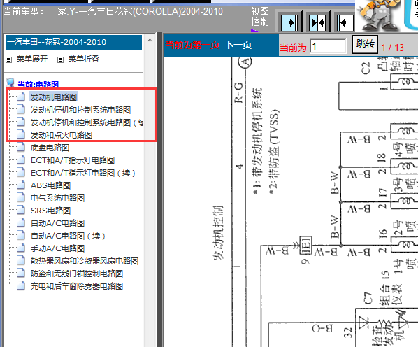Open 充电和后车窗除雾器电路图 item
Viewport: 418px width, 347px height.
pyautogui.click(x=77, y=286)
